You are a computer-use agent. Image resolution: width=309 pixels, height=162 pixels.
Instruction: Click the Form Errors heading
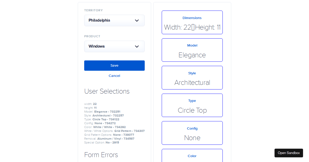pos(101,155)
